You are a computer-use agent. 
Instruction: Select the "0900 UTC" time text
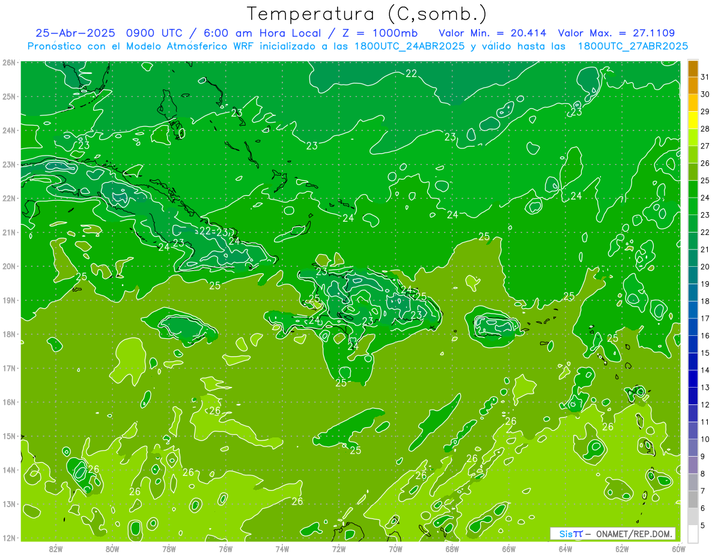tap(155, 33)
